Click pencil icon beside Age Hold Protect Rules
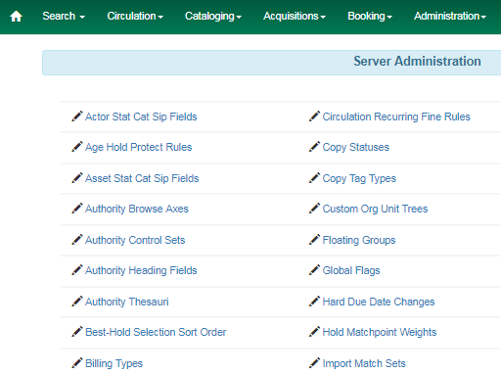The height and width of the screenshot is (374, 501). 77,147
